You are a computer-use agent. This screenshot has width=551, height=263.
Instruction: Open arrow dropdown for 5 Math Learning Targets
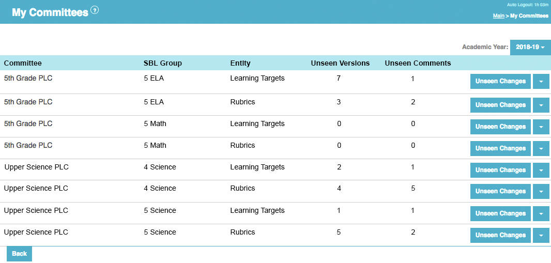[x=541, y=127]
